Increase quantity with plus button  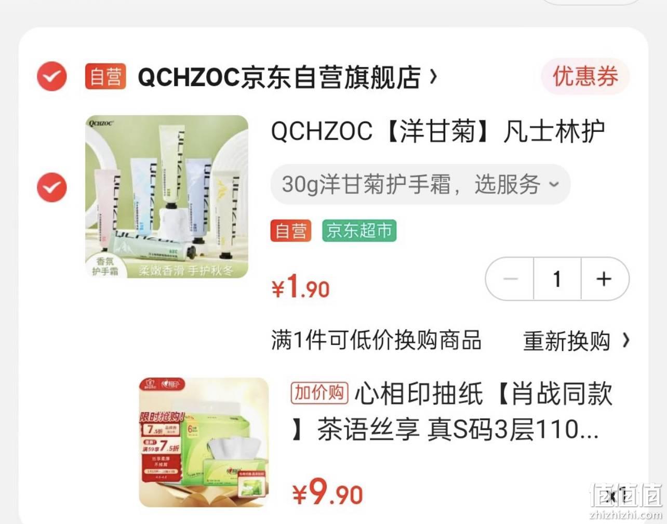[604, 279]
